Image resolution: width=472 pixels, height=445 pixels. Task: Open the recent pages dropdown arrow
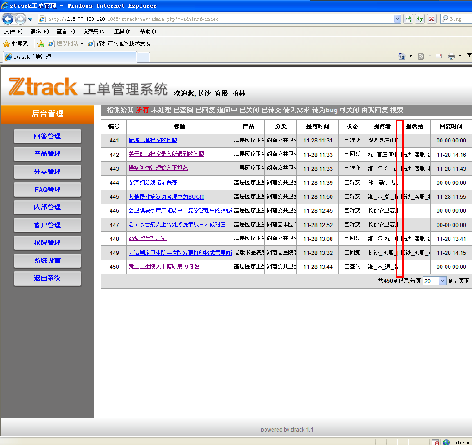click(x=31, y=19)
